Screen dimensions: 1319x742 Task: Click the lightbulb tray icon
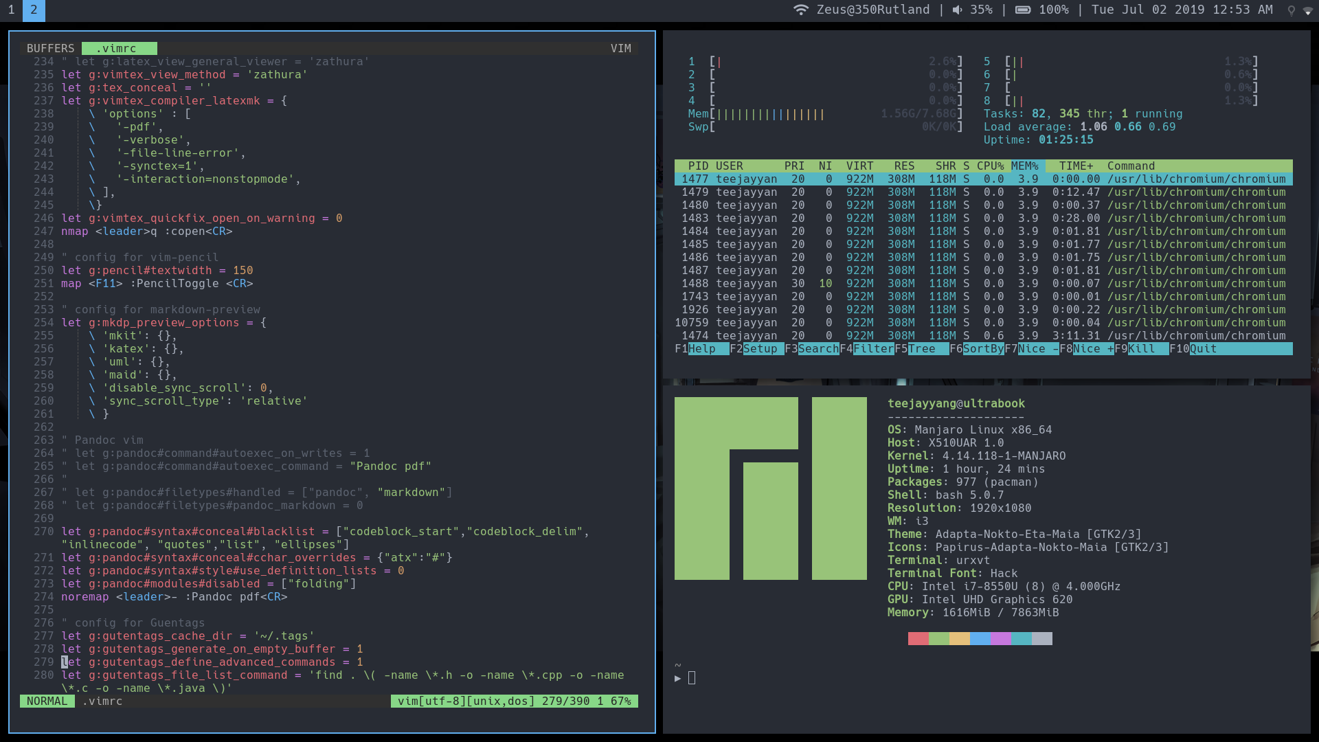pos(1291,10)
